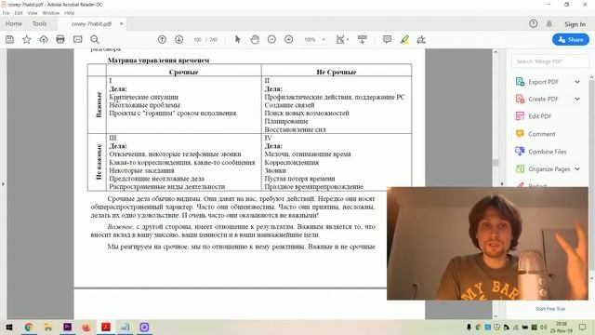Image resolution: width=595 pixels, height=335 pixels.
Task: Open File Explorer from the taskbar
Action: [47, 327]
